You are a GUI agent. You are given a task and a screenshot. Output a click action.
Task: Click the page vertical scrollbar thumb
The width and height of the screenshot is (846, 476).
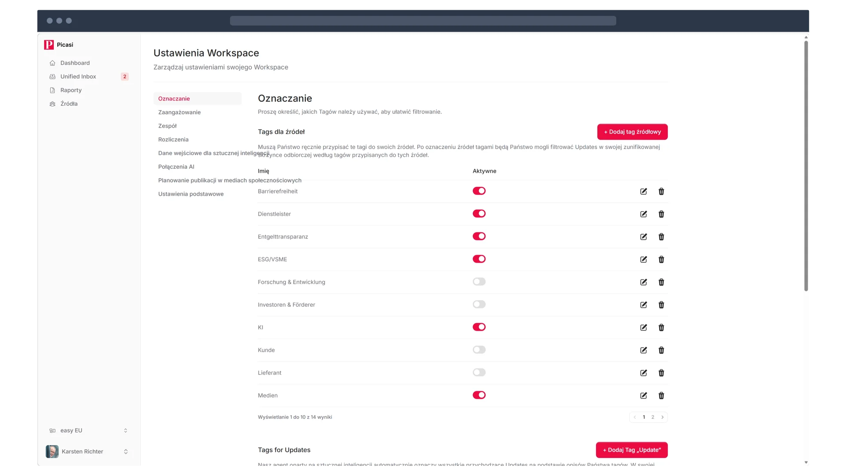click(x=806, y=166)
